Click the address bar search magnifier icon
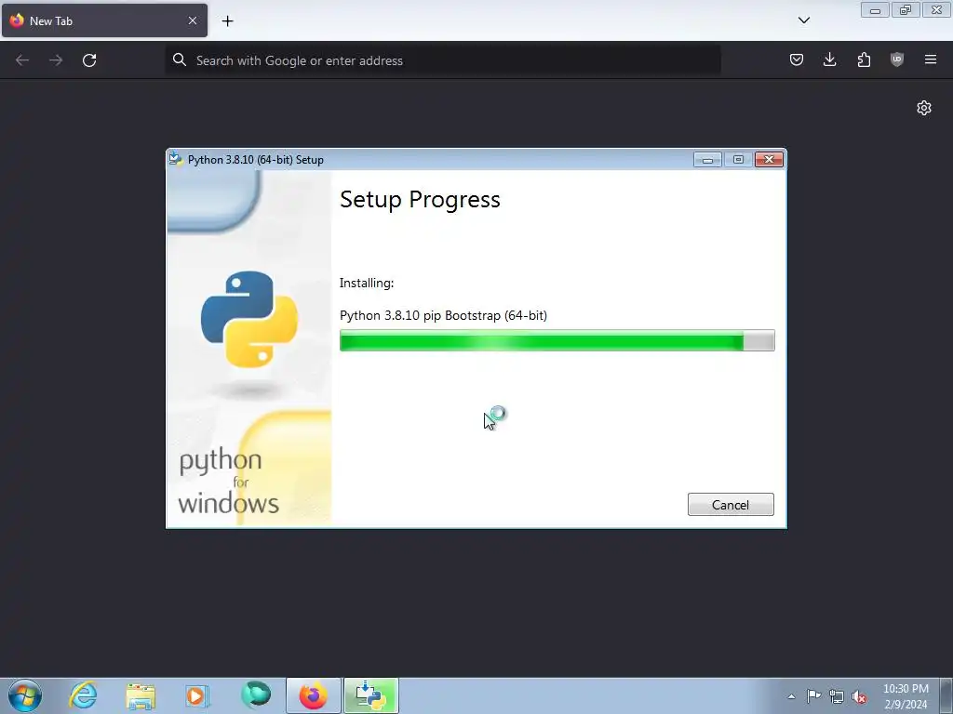Viewport: 953px width, 714px height. click(x=180, y=59)
